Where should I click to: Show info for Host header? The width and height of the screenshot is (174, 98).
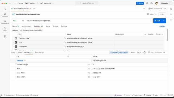point(65,42)
